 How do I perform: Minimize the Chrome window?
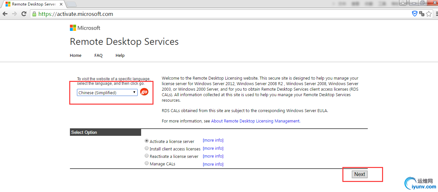[x=413, y=3]
